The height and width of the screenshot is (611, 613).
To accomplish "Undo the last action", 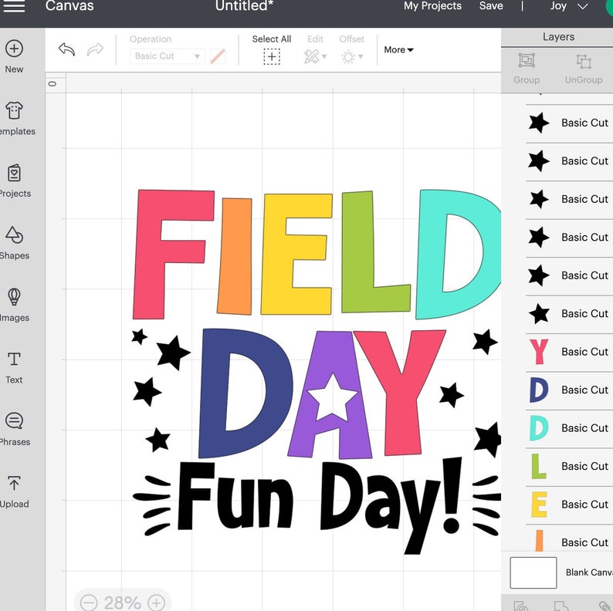I will (66, 49).
